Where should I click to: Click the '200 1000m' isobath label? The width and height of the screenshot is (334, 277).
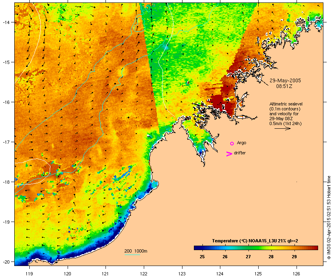136,251
